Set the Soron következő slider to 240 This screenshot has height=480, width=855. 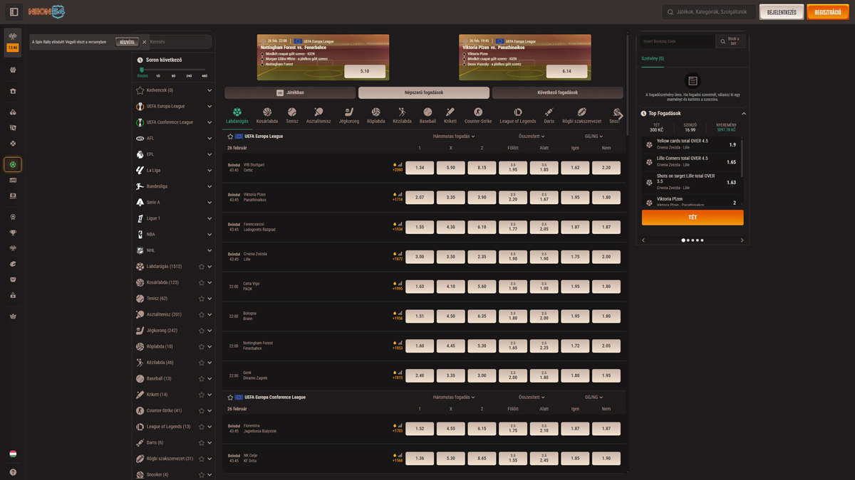189,70
